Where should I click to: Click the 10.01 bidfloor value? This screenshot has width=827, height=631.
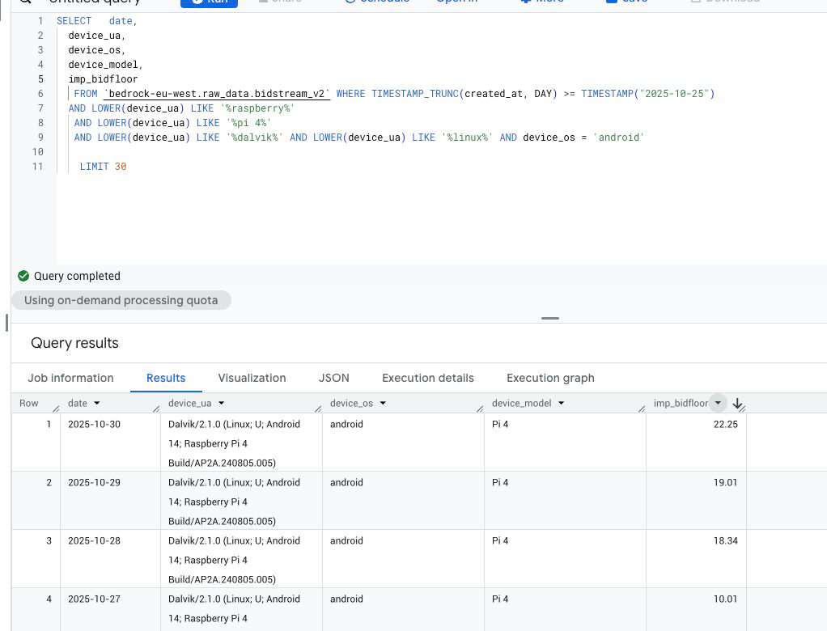tap(726, 599)
